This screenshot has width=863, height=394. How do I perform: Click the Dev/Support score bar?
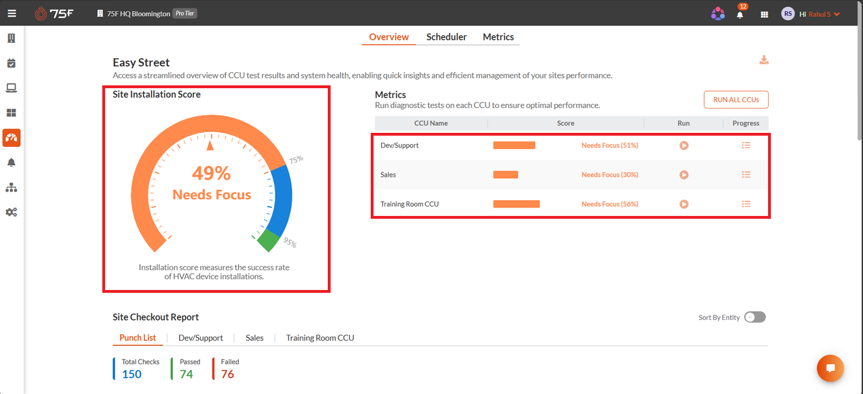tap(514, 145)
